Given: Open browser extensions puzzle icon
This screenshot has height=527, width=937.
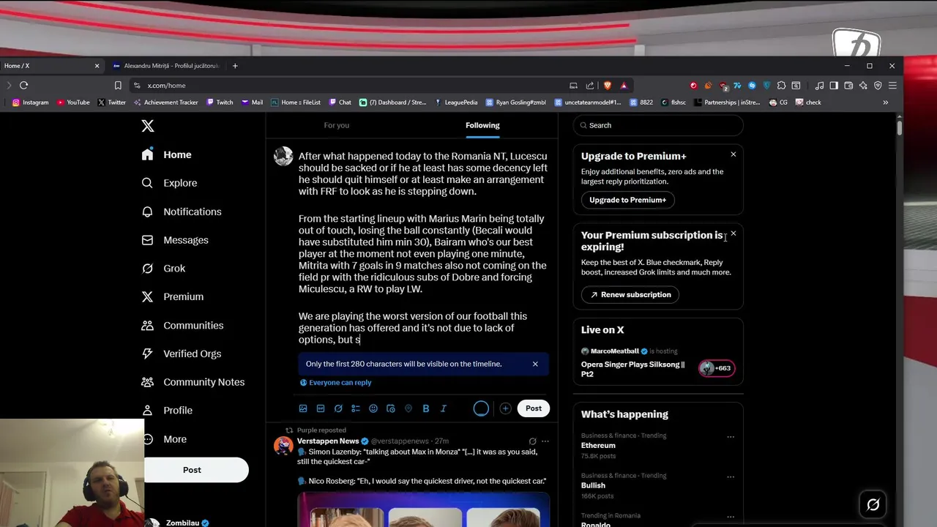Looking at the screenshot, I should pos(782,86).
